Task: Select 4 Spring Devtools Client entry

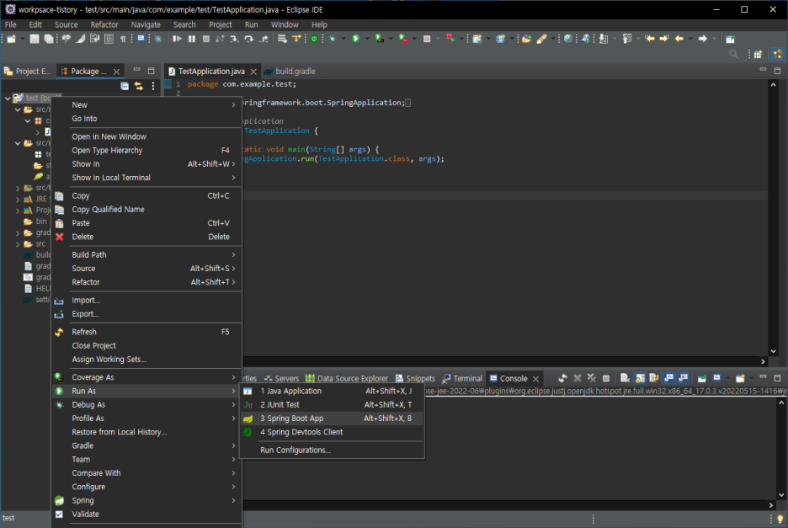Action: 332,432
